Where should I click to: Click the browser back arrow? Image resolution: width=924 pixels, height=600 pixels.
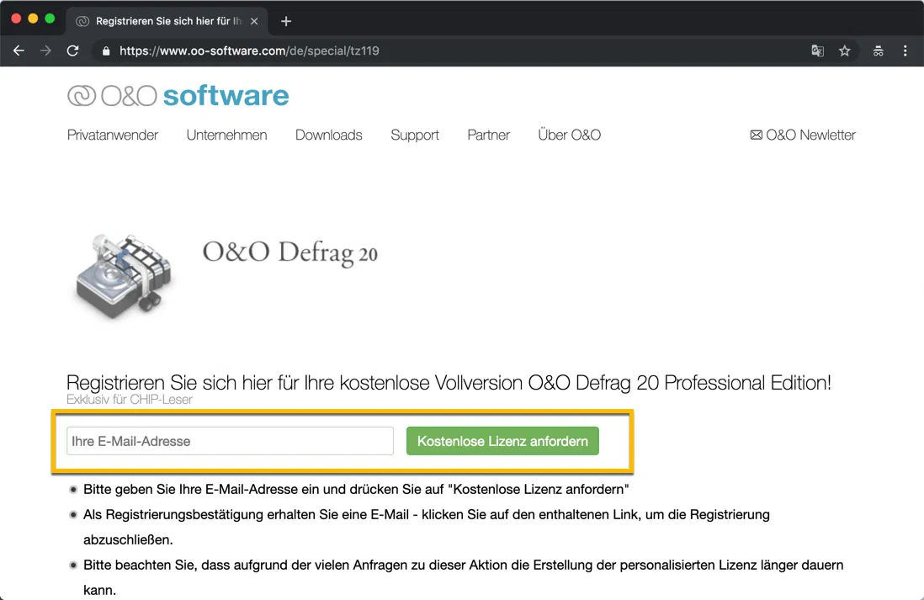click(x=19, y=50)
